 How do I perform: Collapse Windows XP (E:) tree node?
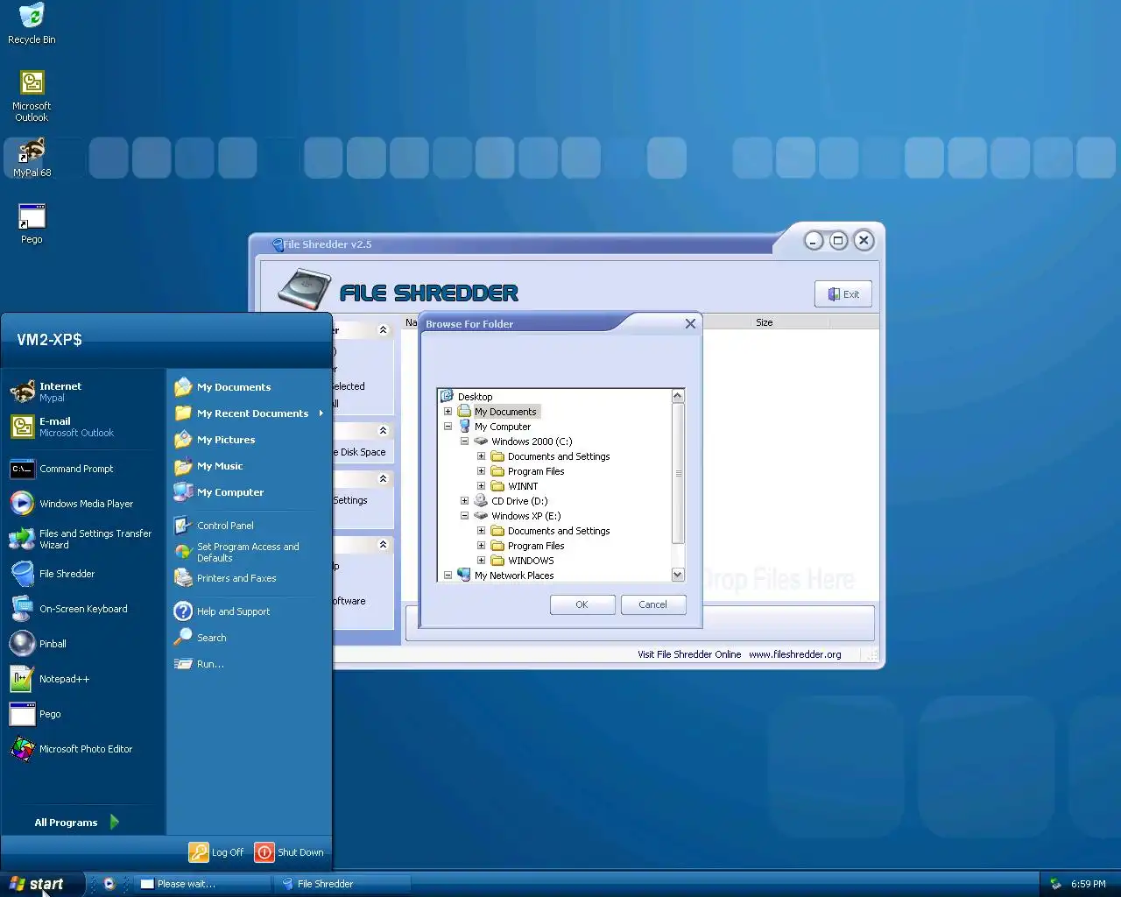click(x=464, y=516)
